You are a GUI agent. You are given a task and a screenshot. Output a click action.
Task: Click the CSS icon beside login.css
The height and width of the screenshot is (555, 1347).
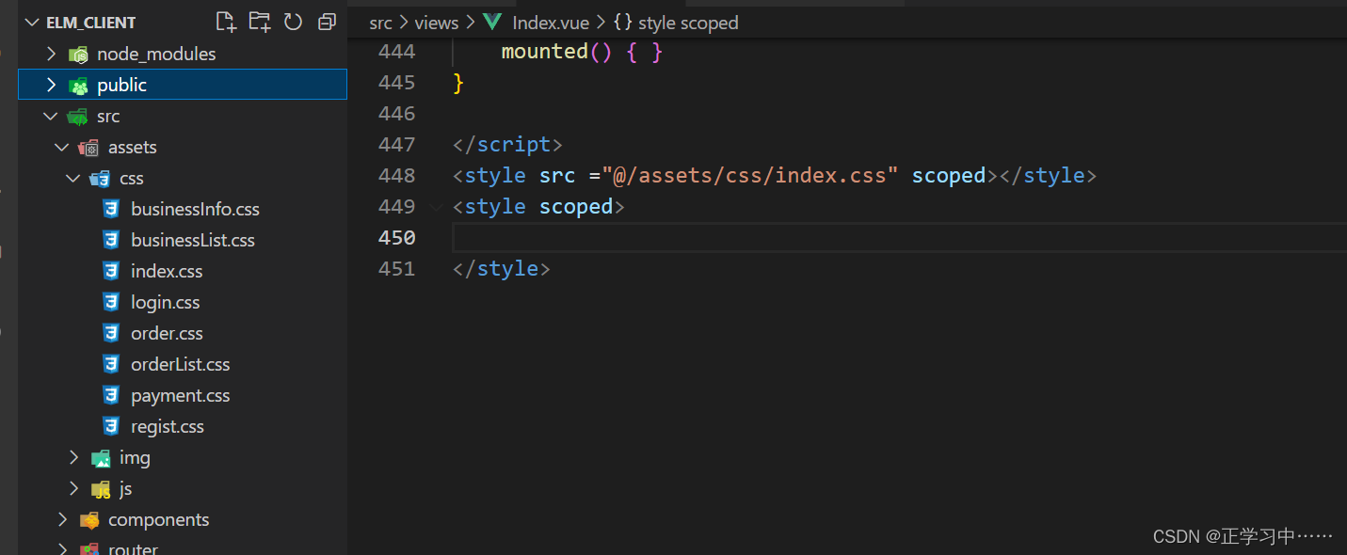111,302
